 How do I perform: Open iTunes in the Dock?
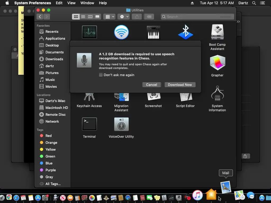[x=197, y=195]
